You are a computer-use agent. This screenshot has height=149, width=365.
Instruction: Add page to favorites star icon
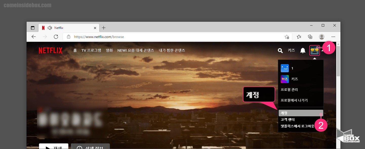click(287, 37)
